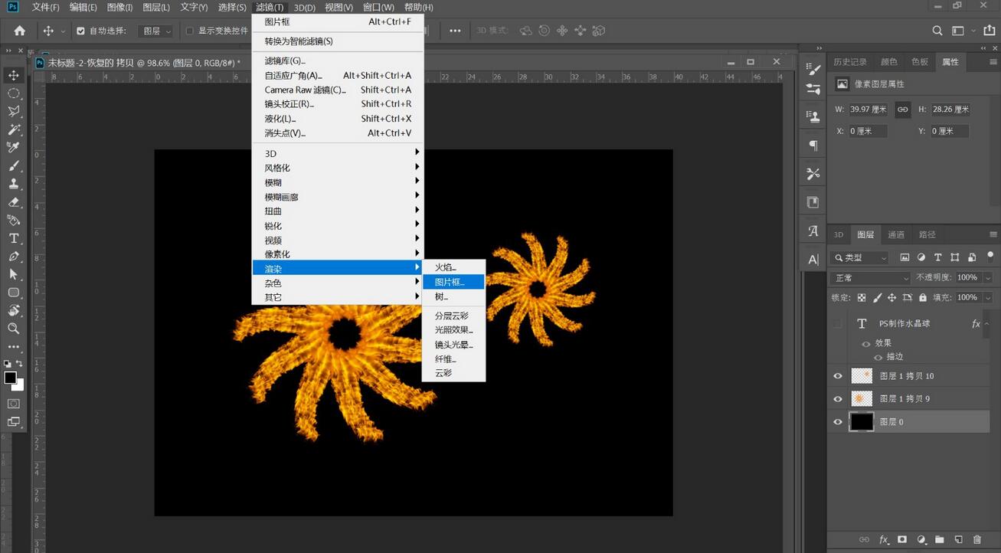Enable the 显示变换控件 checkbox
The width and height of the screenshot is (1001, 553).
coord(190,31)
